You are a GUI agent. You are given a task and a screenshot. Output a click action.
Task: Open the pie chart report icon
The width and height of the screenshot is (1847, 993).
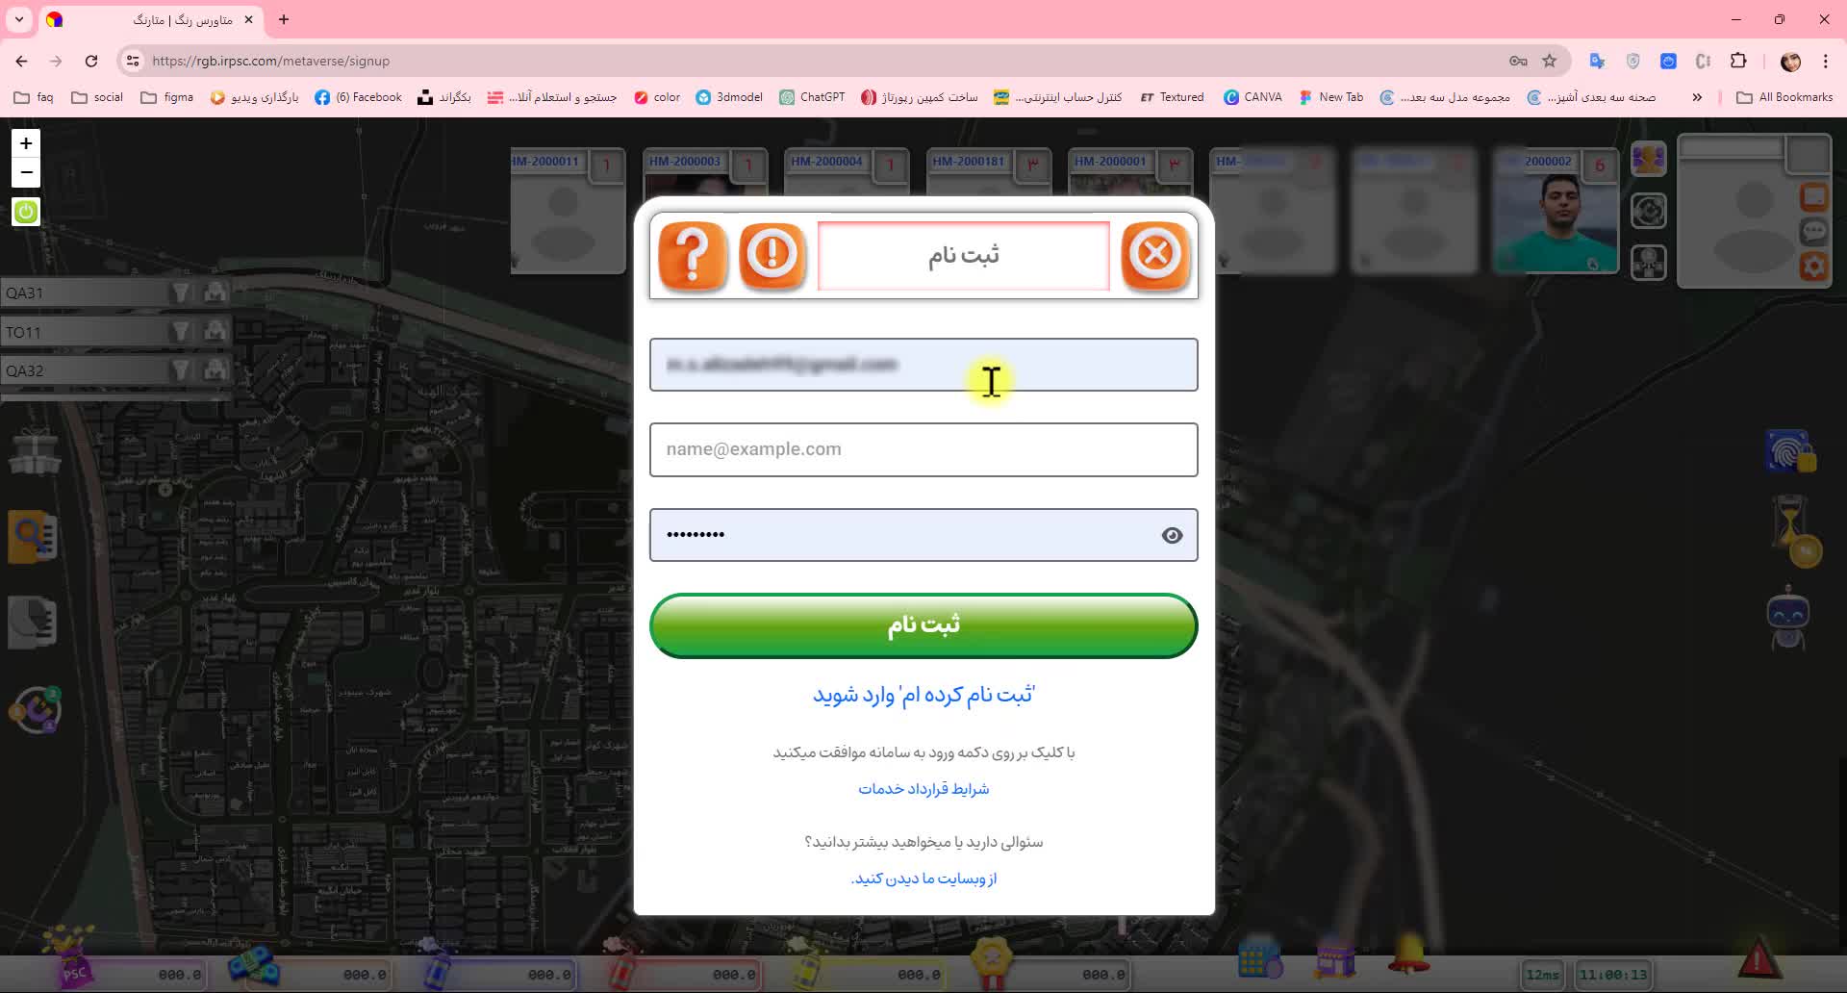tap(32, 623)
